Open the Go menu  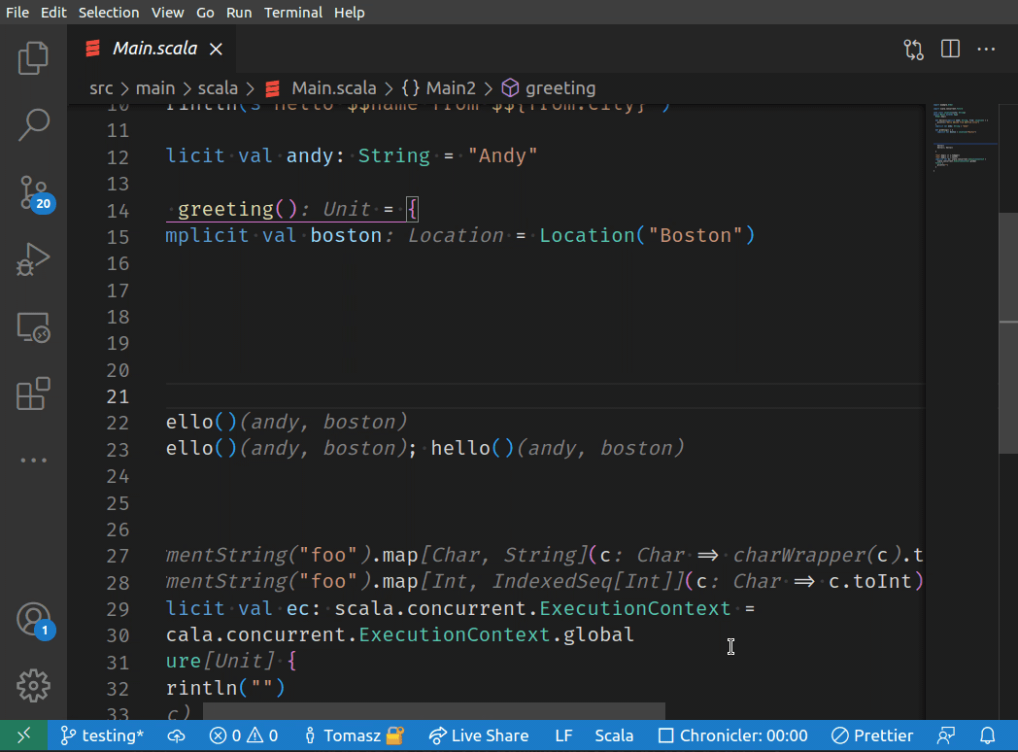205,13
